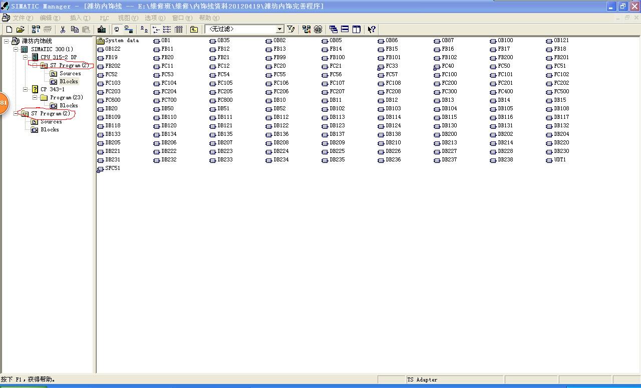Show accessible nodes via toolbar icon
The image size is (641, 388).
click(36, 30)
